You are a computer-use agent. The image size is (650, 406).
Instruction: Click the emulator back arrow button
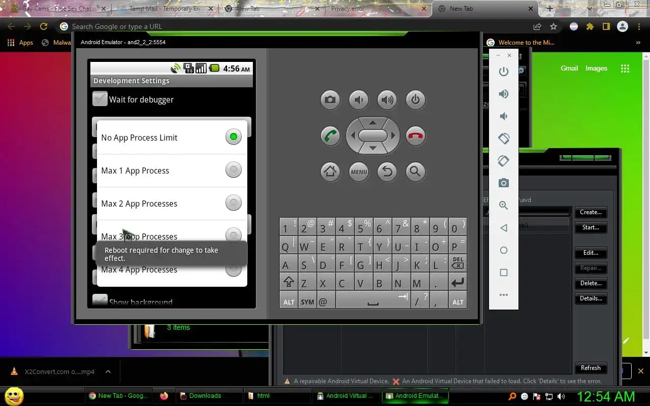tap(387, 172)
